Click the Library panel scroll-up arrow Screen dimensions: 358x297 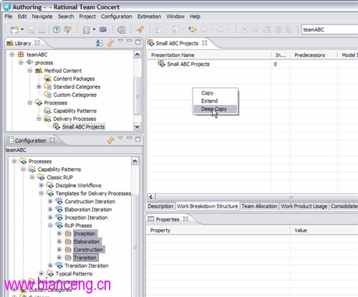point(137,54)
